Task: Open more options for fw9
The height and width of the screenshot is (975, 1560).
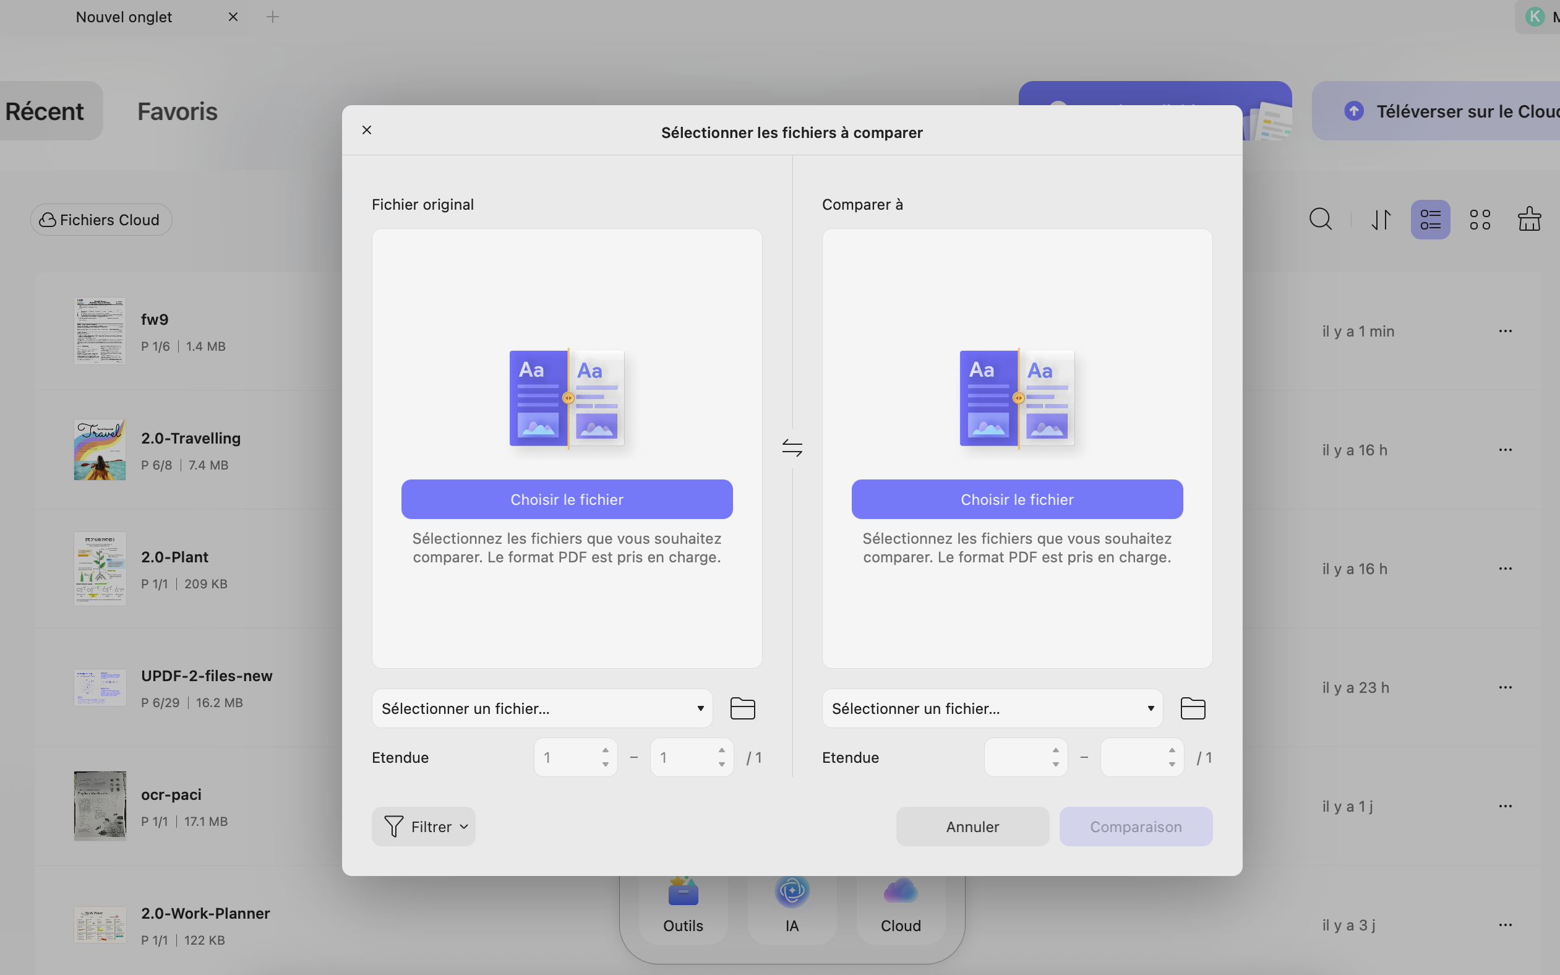Action: [x=1505, y=331]
